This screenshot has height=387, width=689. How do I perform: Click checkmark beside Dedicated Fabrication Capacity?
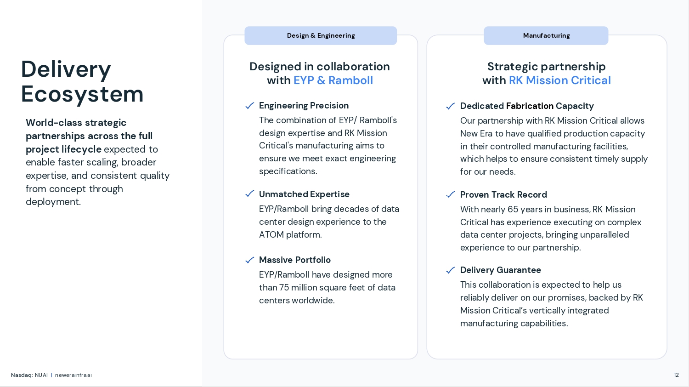[450, 106]
